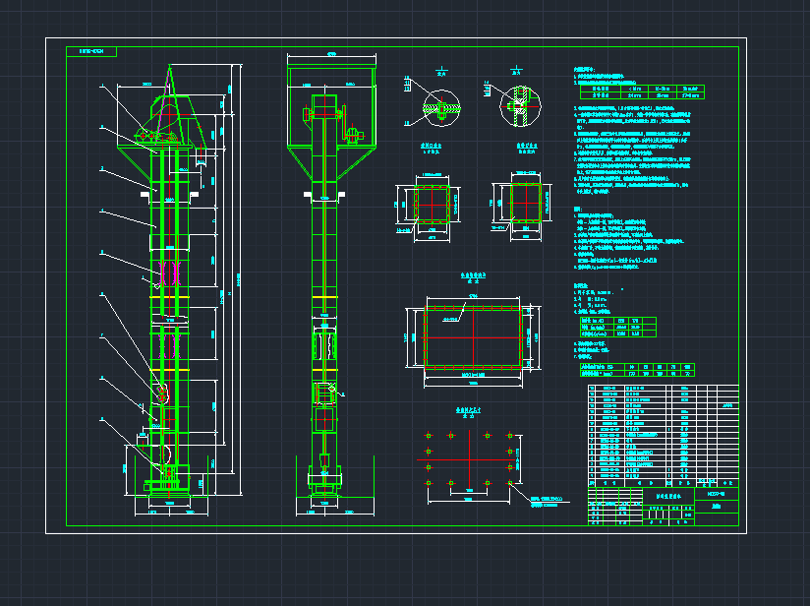Select the detail circle view on the left
Image resolution: width=810 pixels, height=606 pixels.
440,108
